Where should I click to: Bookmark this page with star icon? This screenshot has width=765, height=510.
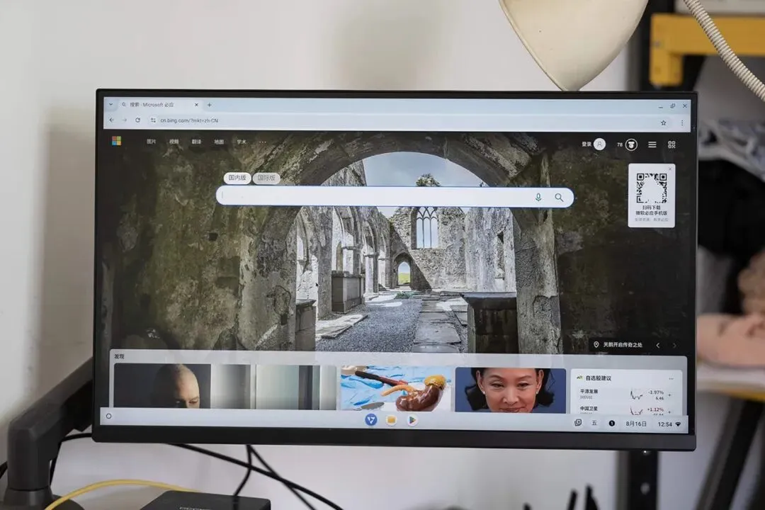[x=664, y=123]
